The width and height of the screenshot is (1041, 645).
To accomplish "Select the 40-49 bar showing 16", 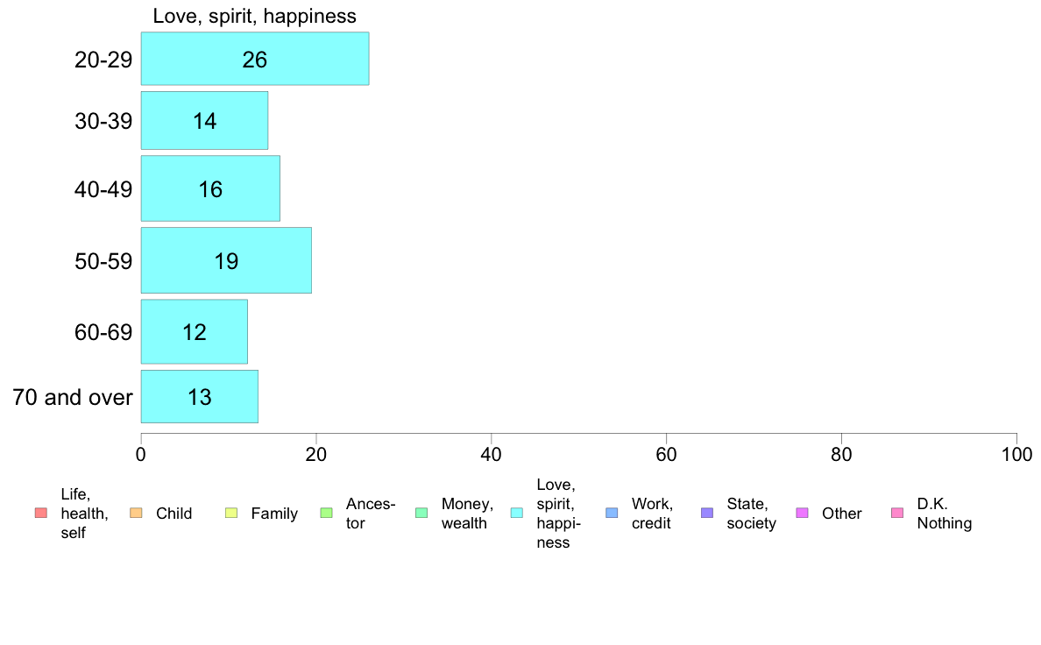I will [x=210, y=188].
